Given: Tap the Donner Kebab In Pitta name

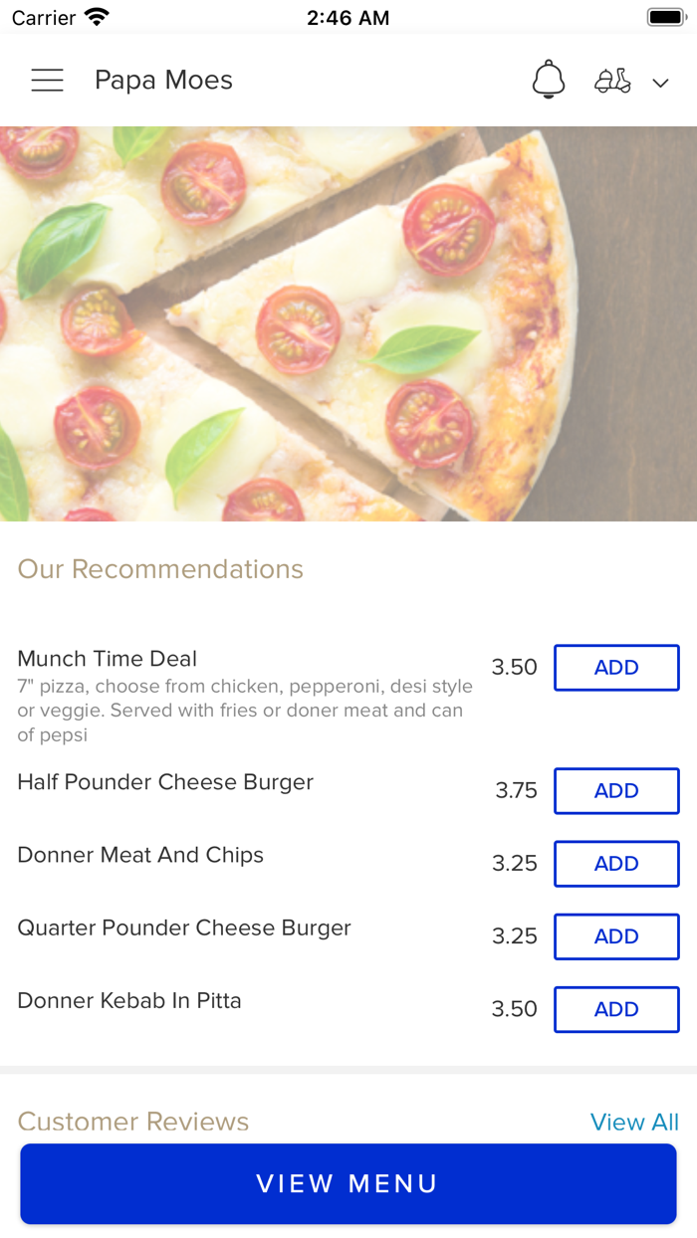Looking at the screenshot, I should tap(129, 1000).
